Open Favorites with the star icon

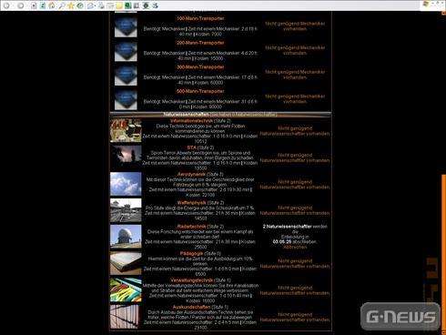pyautogui.click(x=71, y=5)
